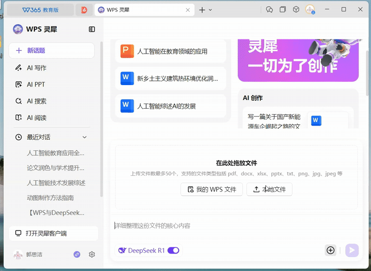
Task: Click the cube icon in title bar
Action: pos(296,9)
